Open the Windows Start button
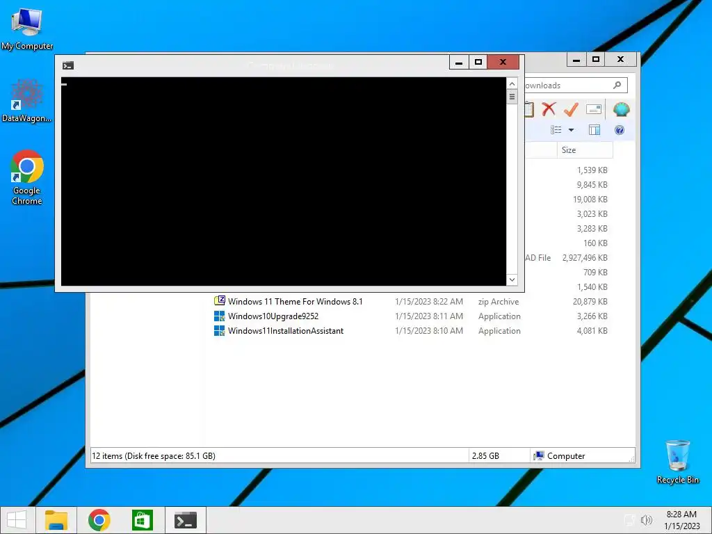 pos(17,520)
